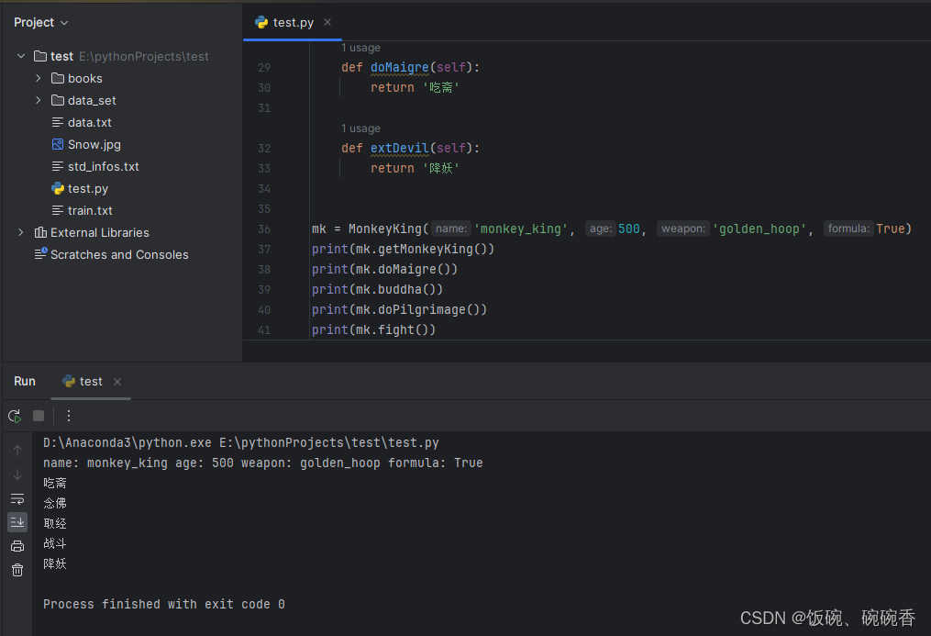Image resolution: width=931 pixels, height=636 pixels.
Task: Click console output '念佛'
Action: (55, 503)
